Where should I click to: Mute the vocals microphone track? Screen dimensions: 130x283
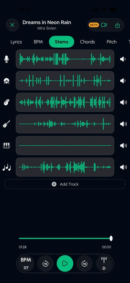(x=123, y=59)
